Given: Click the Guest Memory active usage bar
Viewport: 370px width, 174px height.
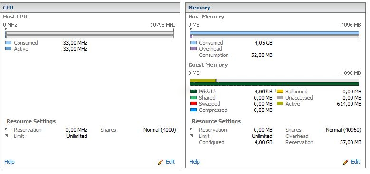Looking at the screenshot, I should coord(203,80).
